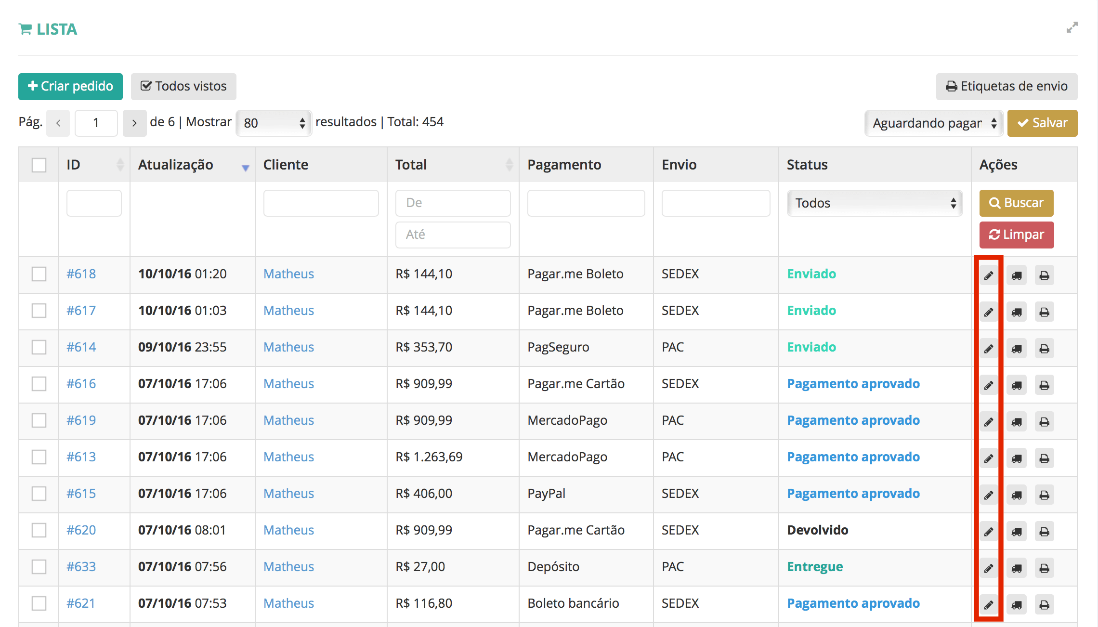Go to next page arrow
This screenshot has width=1098, height=627.
[134, 123]
